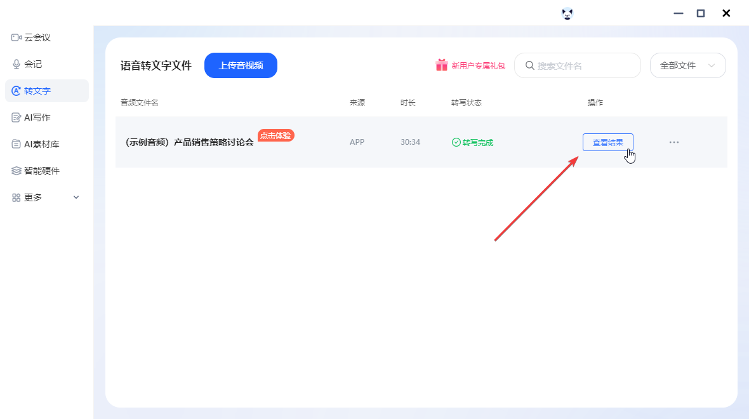Open the 新用户专属礼包 link

pos(478,66)
